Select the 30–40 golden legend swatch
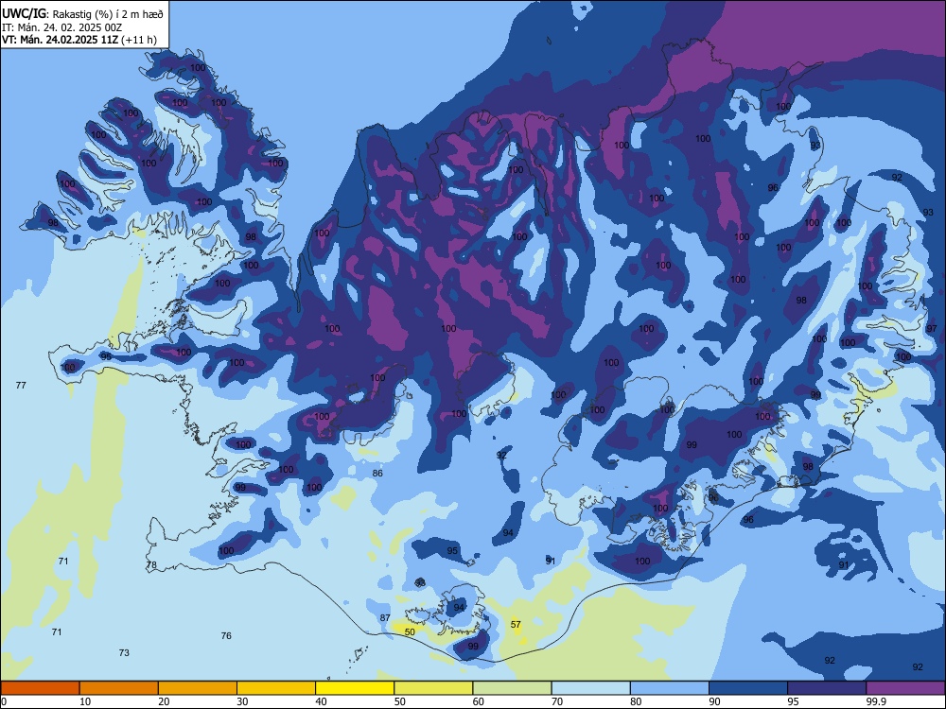The image size is (946, 709). point(276,688)
